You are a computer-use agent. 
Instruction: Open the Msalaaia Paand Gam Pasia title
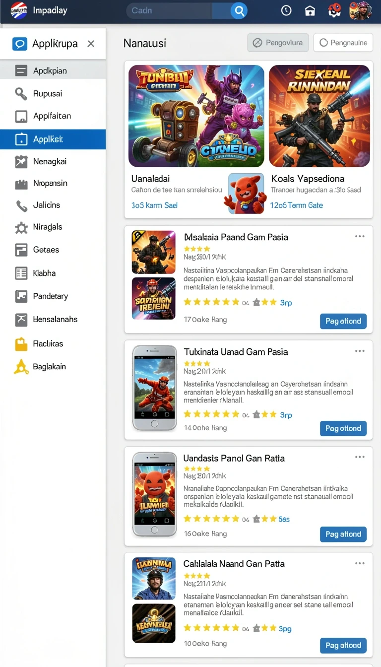pos(236,237)
